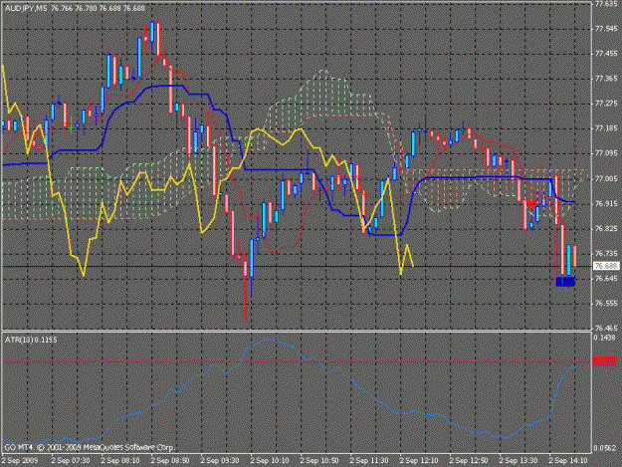Click the red ATR level label
622x467 pixels.
click(x=604, y=361)
